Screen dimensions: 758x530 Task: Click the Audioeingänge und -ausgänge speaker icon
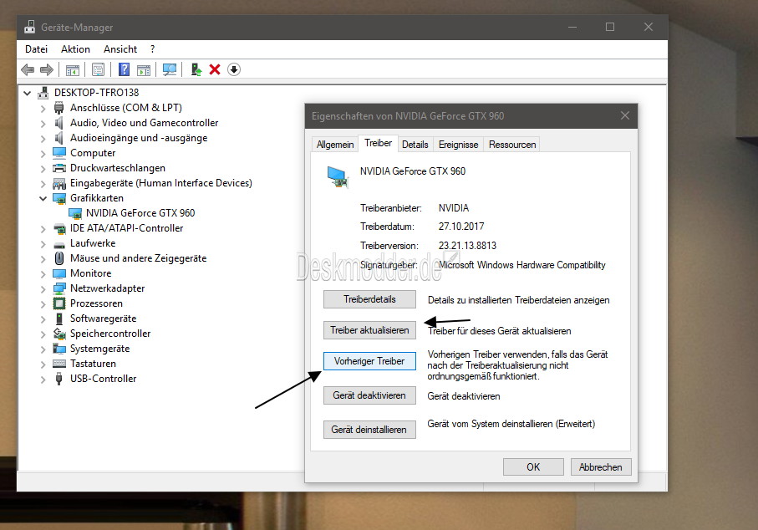pyautogui.click(x=59, y=138)
